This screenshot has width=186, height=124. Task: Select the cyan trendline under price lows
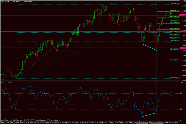click(149, 47)
